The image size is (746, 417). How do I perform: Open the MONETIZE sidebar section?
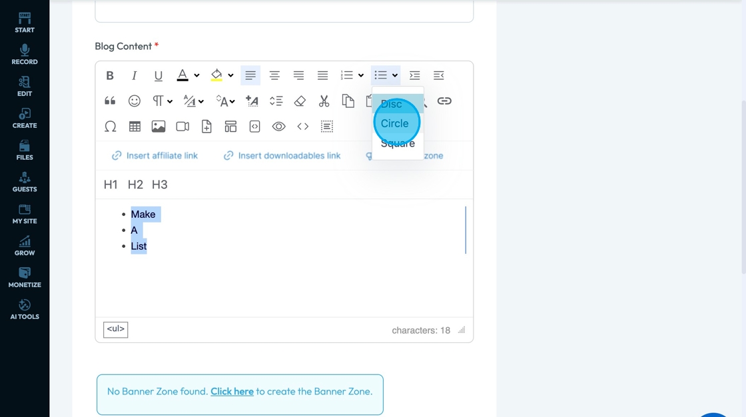coord(25,278)
